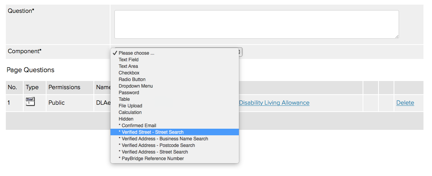Pick 'Dropdown Menu' in component list
This screenshot has height=176, width=432.
click(135, 86)
